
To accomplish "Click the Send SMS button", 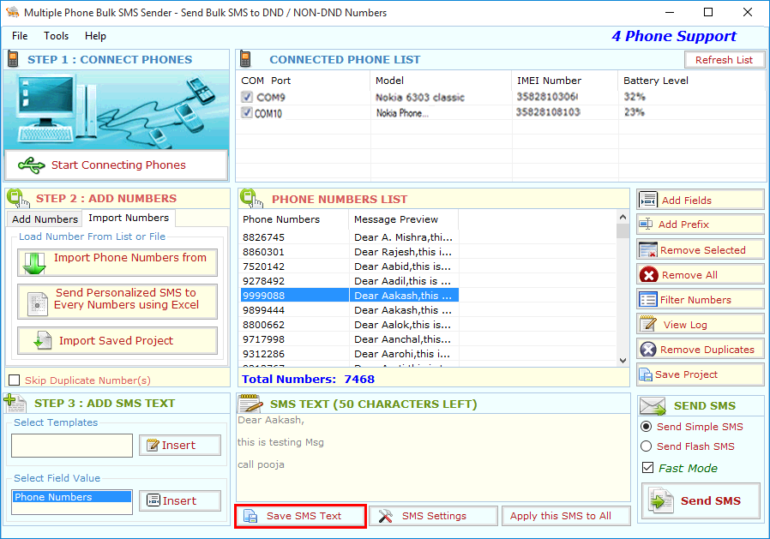I will pyautogui.click(x=701, y=500).
